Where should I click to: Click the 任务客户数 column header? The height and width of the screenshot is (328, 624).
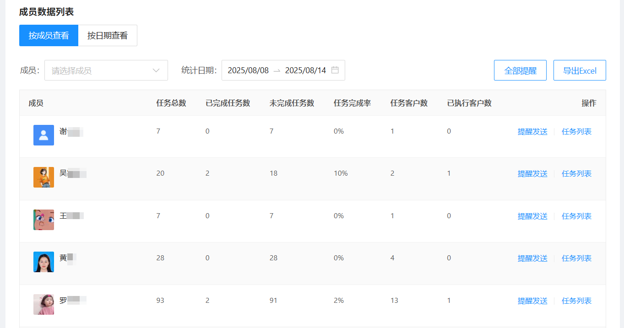[409, 103]
